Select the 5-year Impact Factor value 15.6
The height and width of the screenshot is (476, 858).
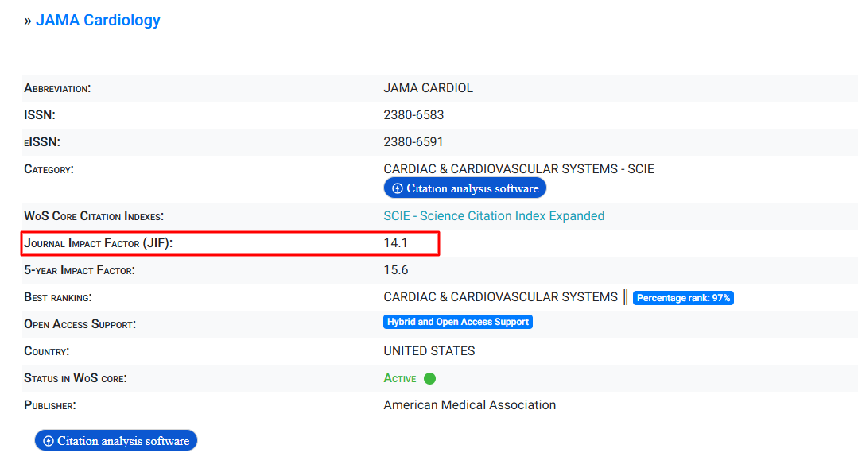pos(396,270)
